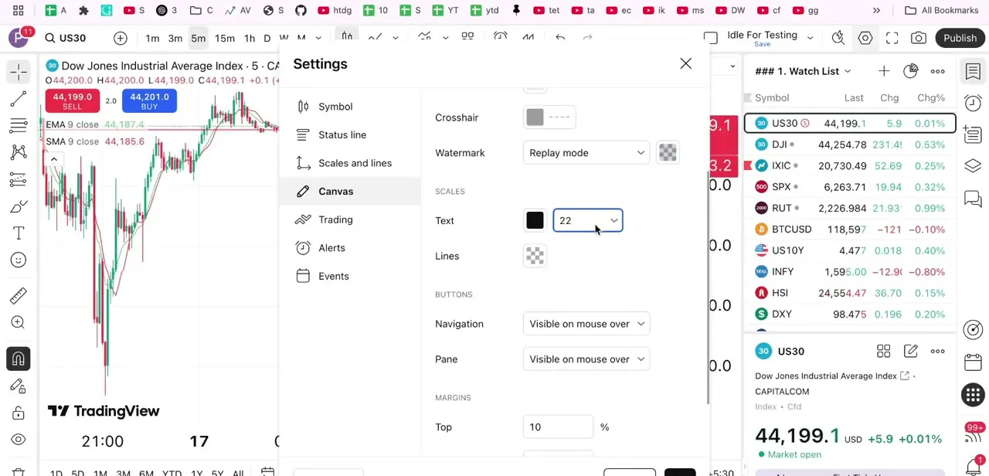The image size is (989, 476).
Task: Open the object tree layers panel
Action: point(973,166)
